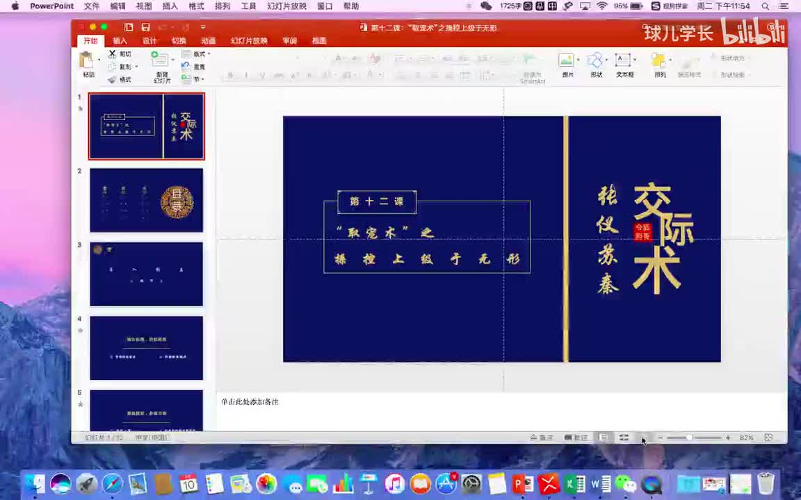
Task: Click the Format painter (格式) brush icon
Action: [x=113, y=80]
